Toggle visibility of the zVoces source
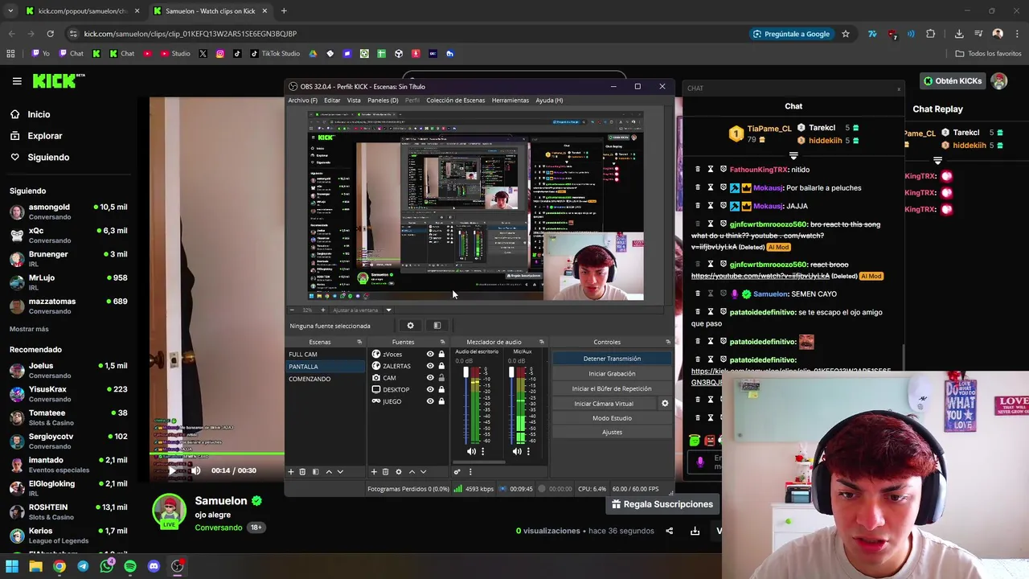 pyautogui.click(x=430, y=354)
